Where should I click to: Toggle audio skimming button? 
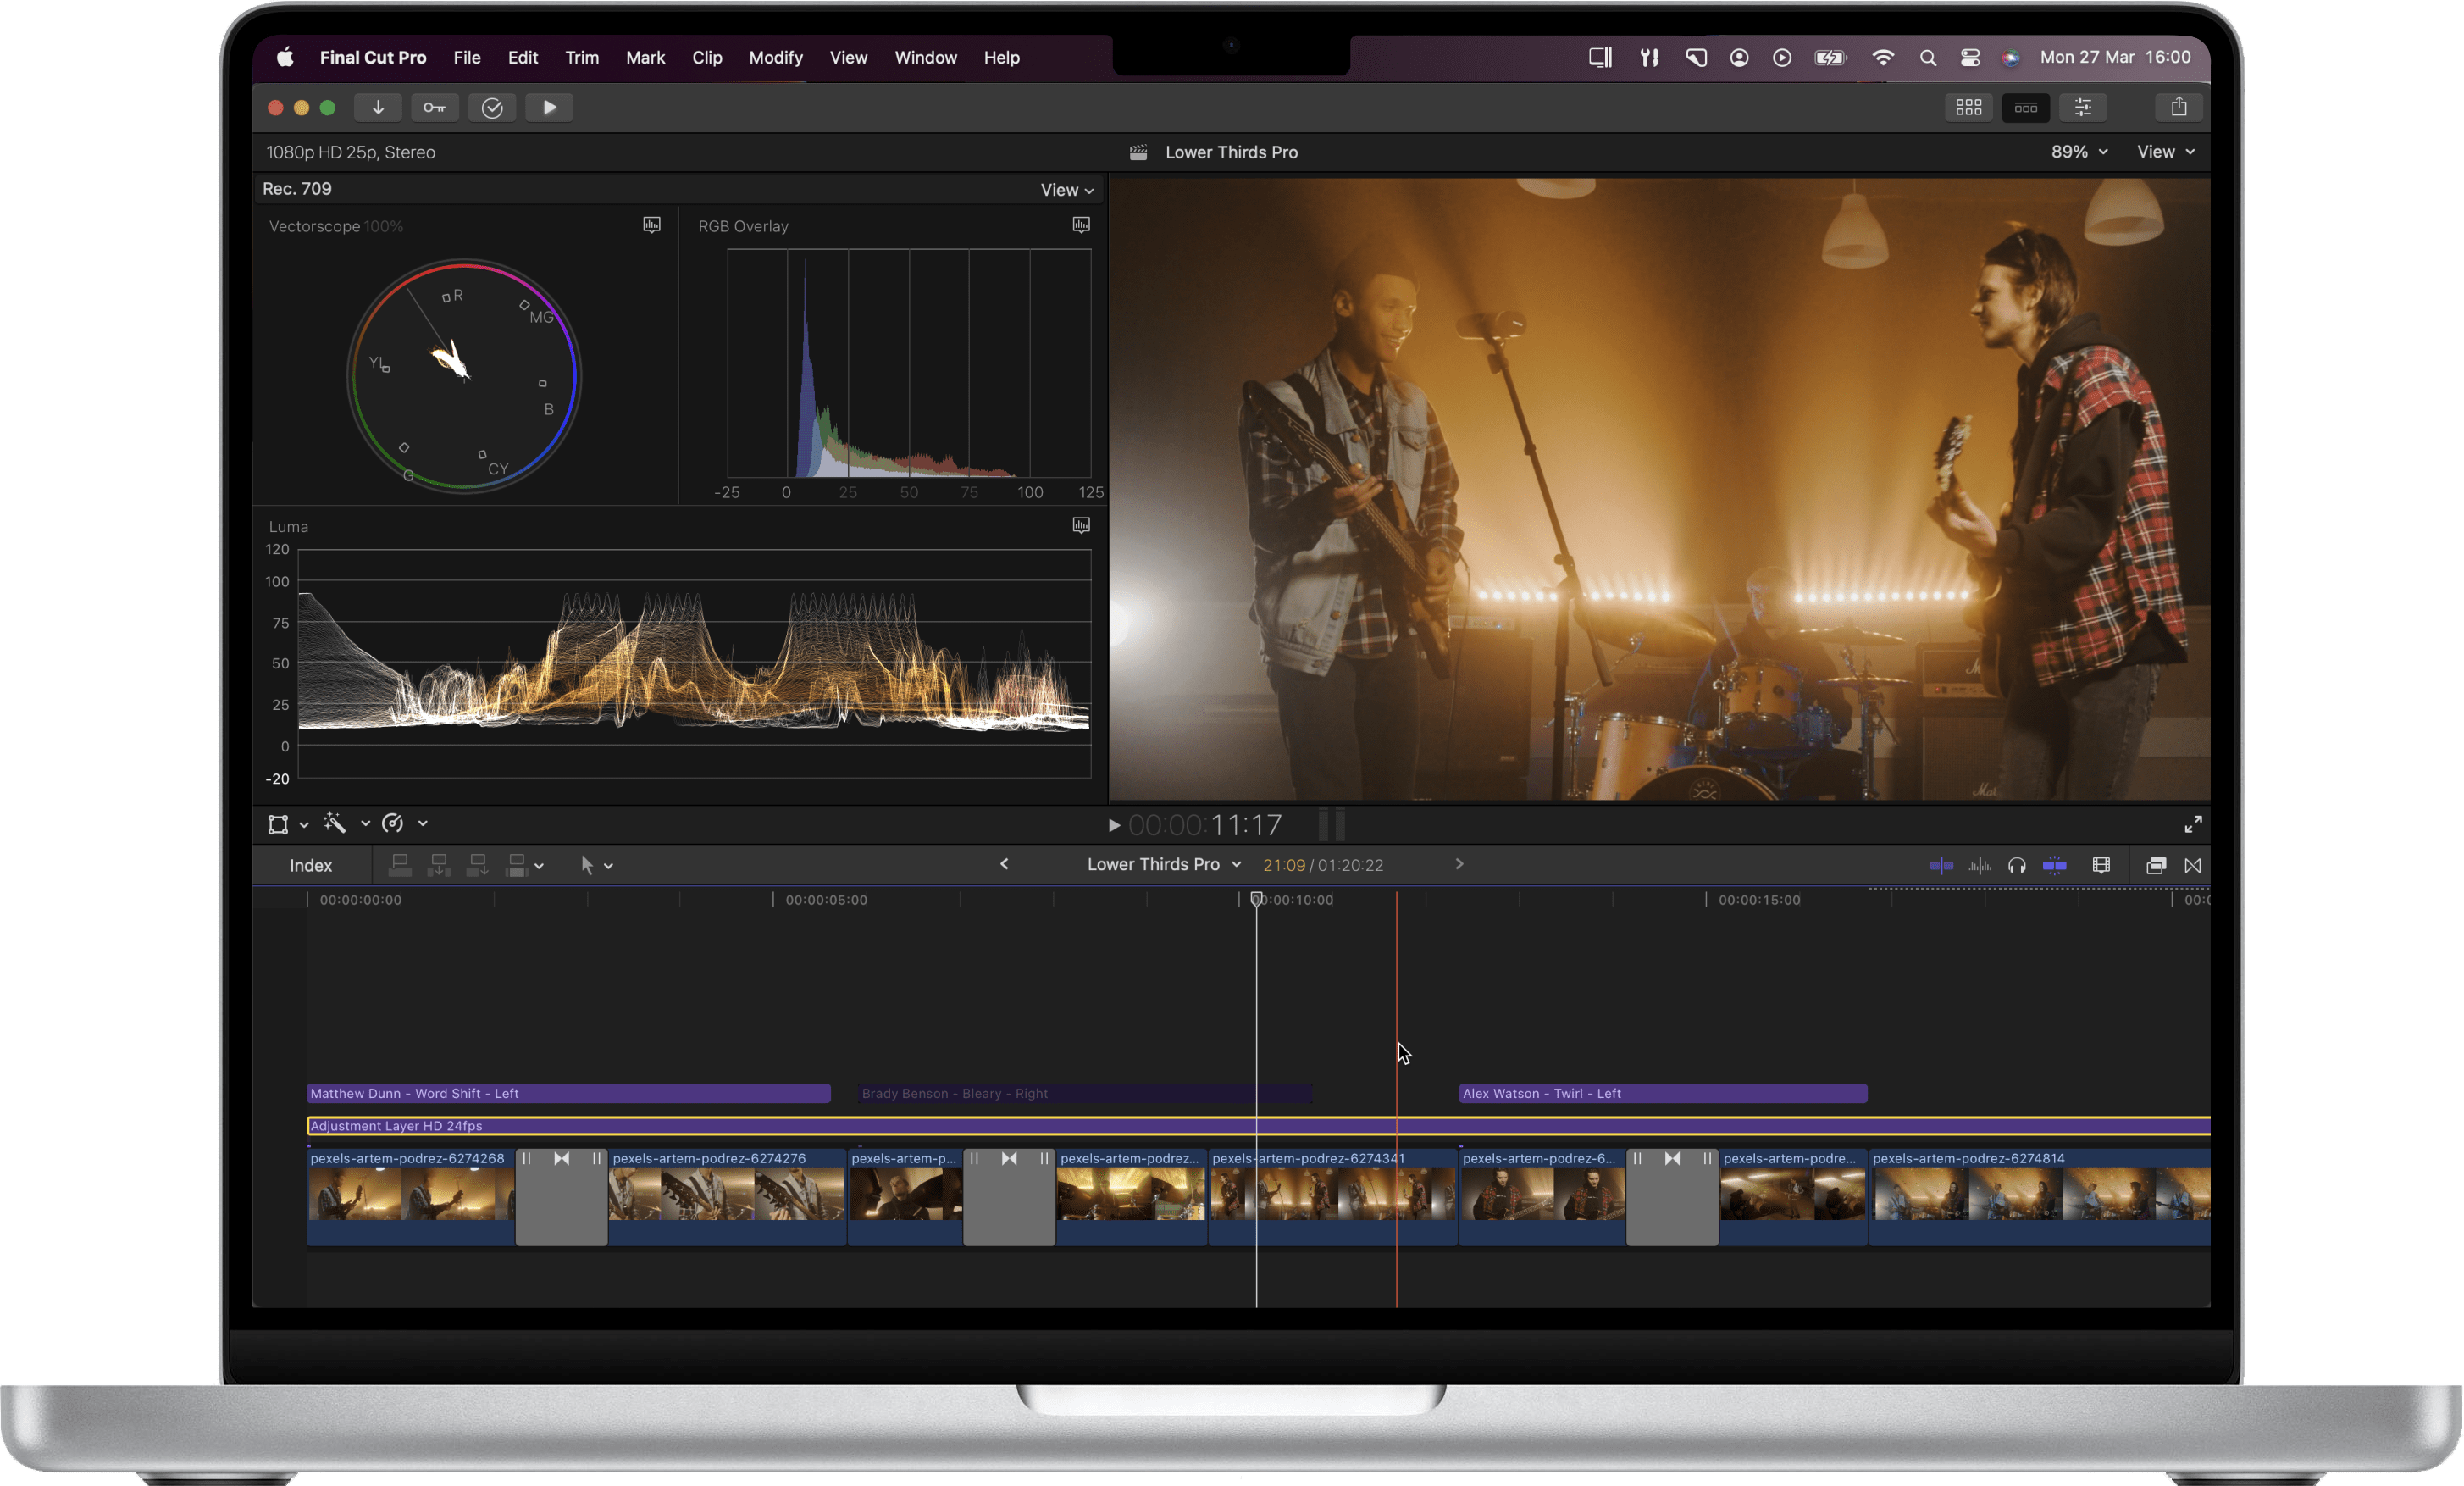point(1979,865)
